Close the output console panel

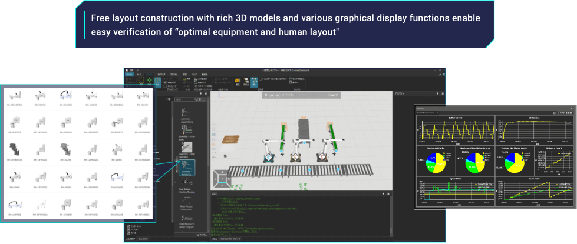(387, 192)
